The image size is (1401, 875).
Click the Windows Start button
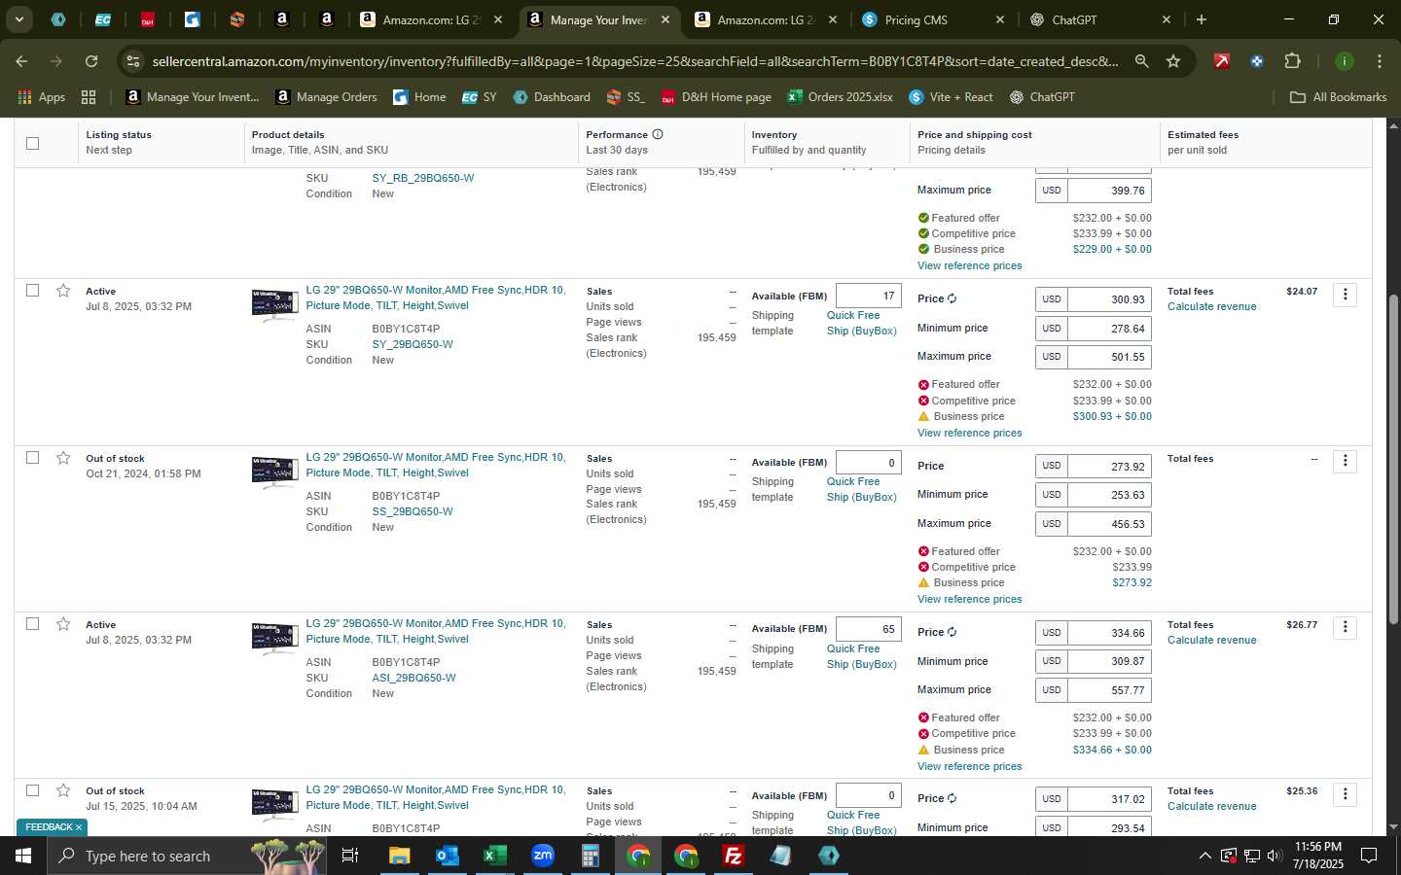pyautogui.click(x=23, y=856)
